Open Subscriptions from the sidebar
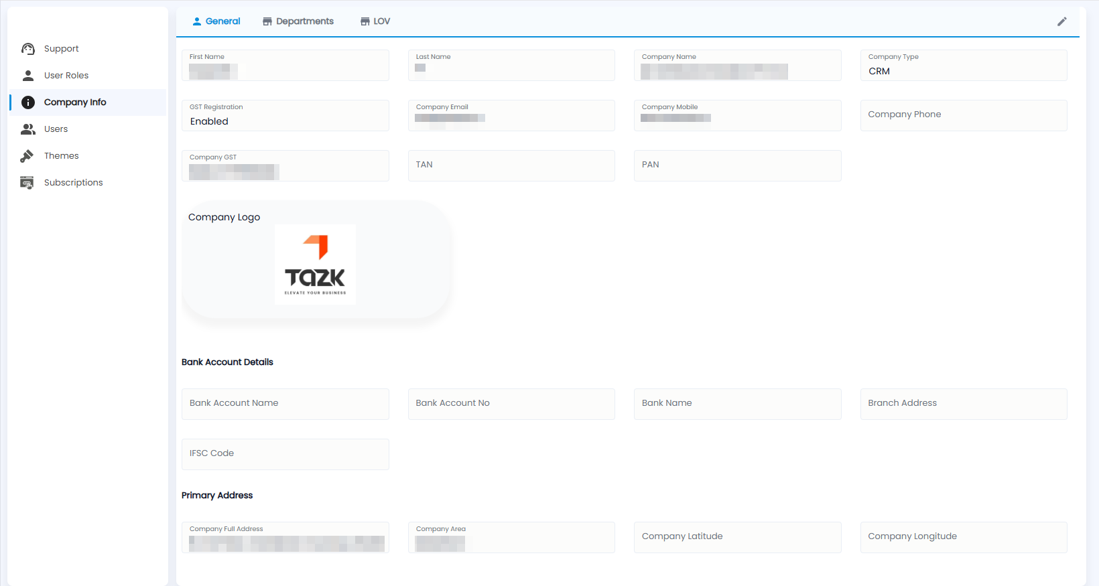The height and width of the screenshot is (586, 1099). (88, 183)
